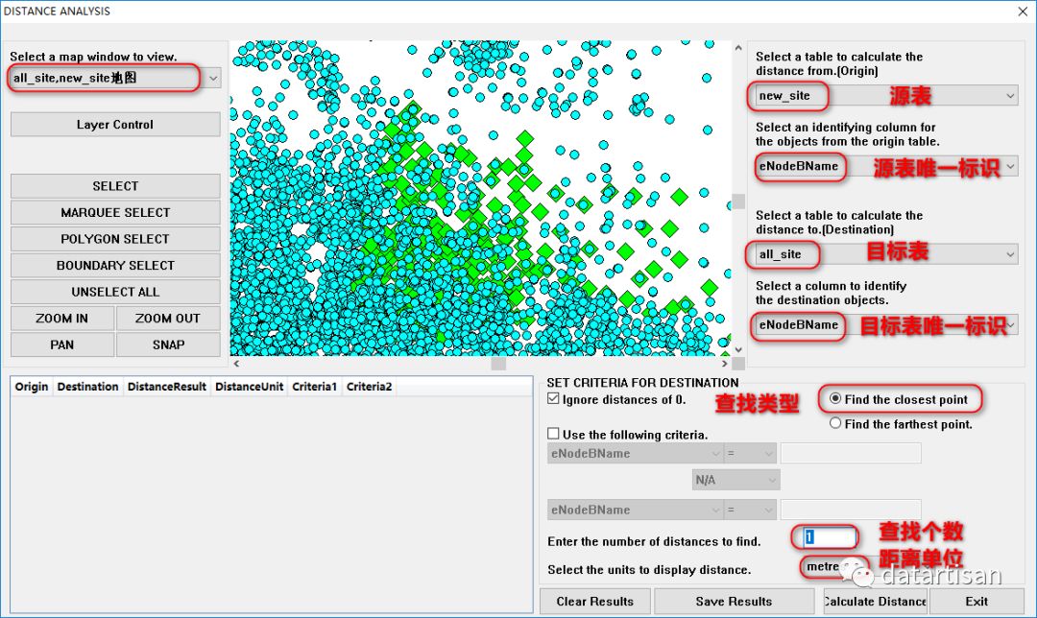Click the Save Results button
Viewport: 1037px width, 618px height.
coord(735,602)
